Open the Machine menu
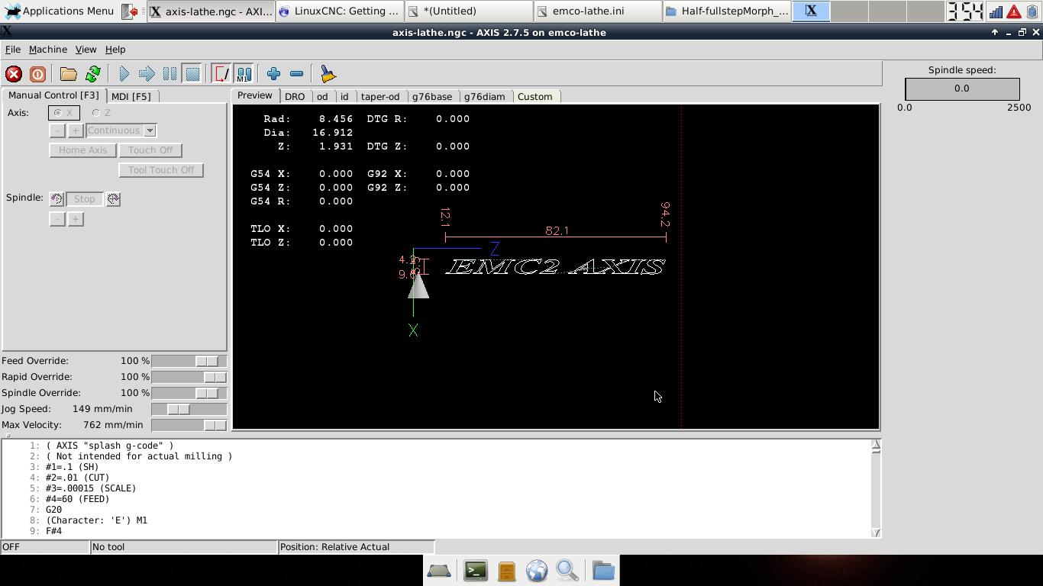 (48, 50)
